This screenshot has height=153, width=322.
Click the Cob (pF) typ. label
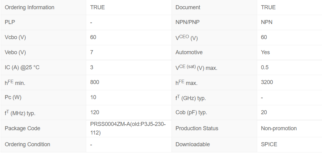click(191, 112)
